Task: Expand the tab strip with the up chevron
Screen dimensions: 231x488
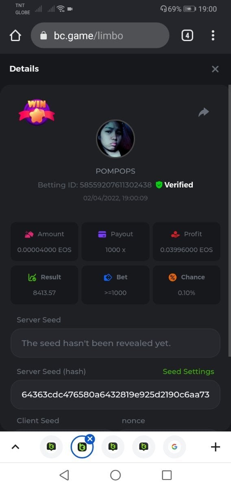Action: tap(15, 447)
